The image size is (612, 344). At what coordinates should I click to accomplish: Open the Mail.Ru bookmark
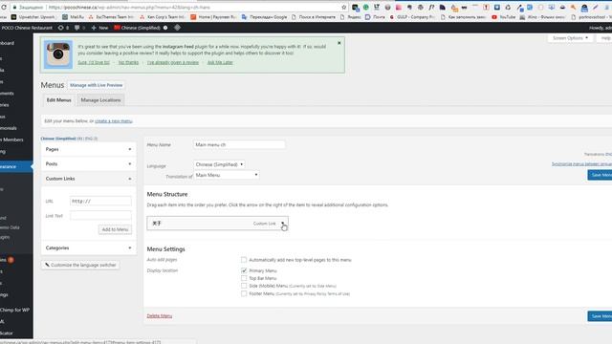[x=73, y=17]
